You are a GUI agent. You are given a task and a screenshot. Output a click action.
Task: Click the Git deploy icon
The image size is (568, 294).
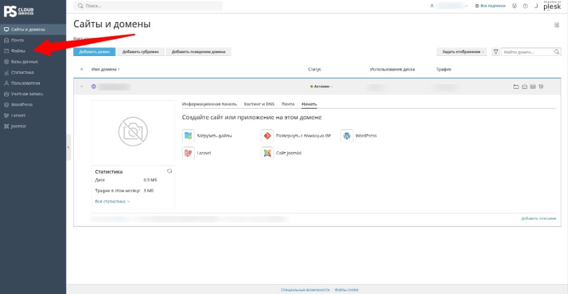(267, 136)
